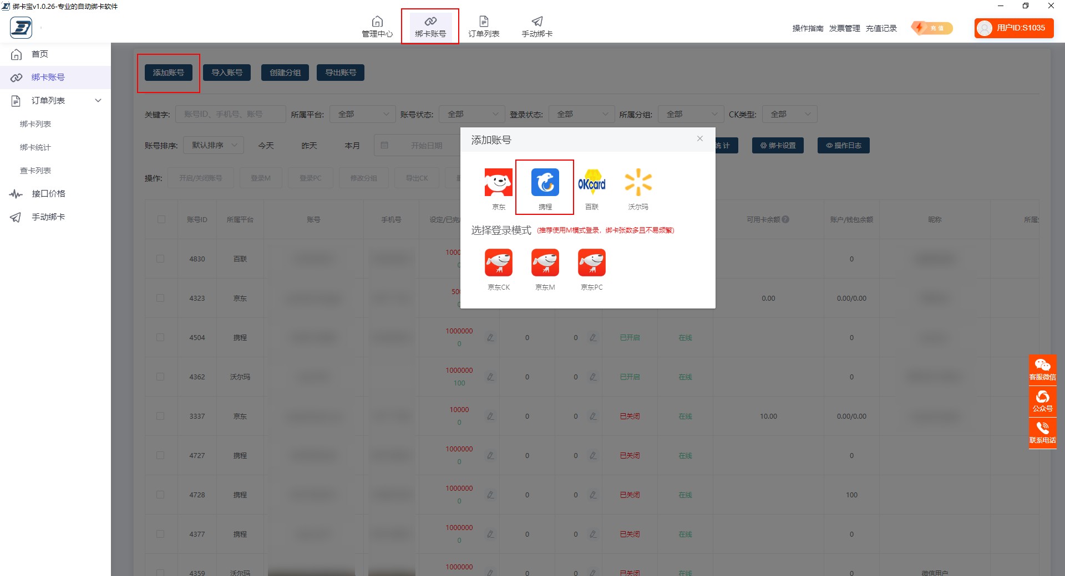Viewport: 1065px width, 576px height.
Task: Open 管理中心 in top navigation
Action: [x=377, y=27]
